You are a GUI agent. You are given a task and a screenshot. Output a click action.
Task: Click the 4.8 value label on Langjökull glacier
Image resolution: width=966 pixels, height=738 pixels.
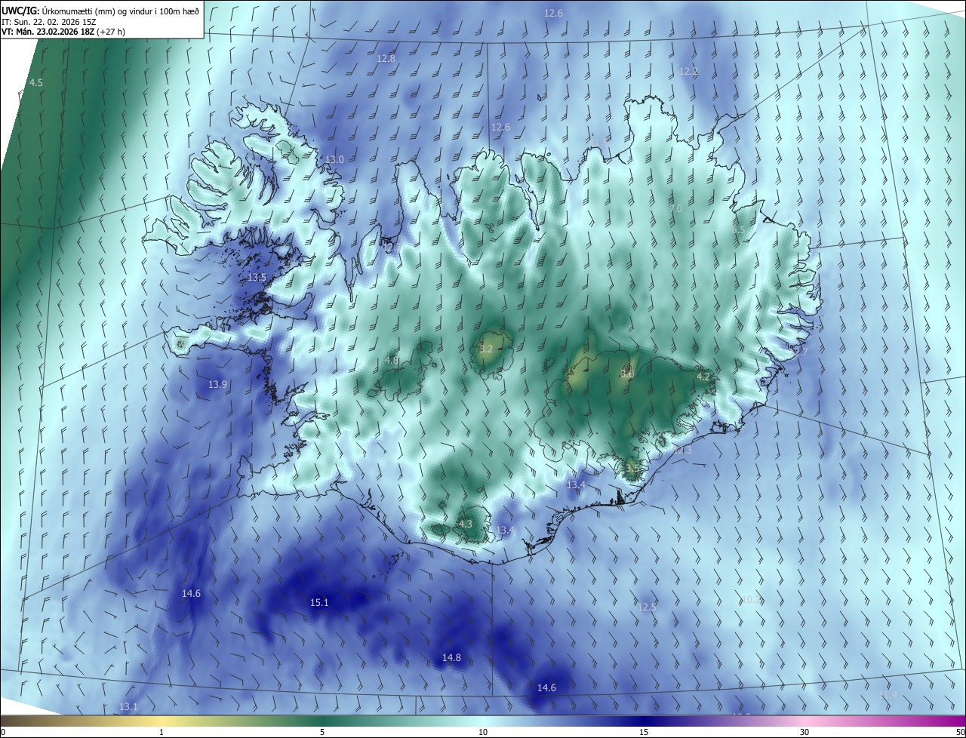click(x=392, y=360)
